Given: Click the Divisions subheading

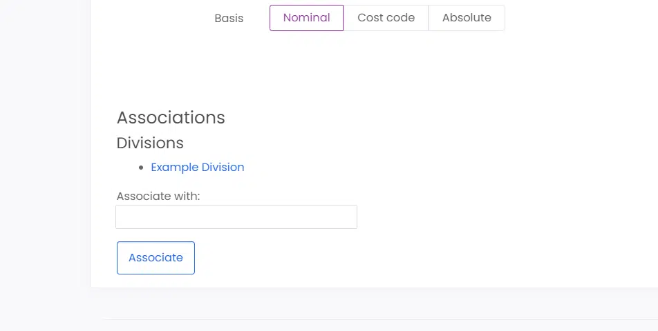Looking at the screenshot, I should 150,143.
